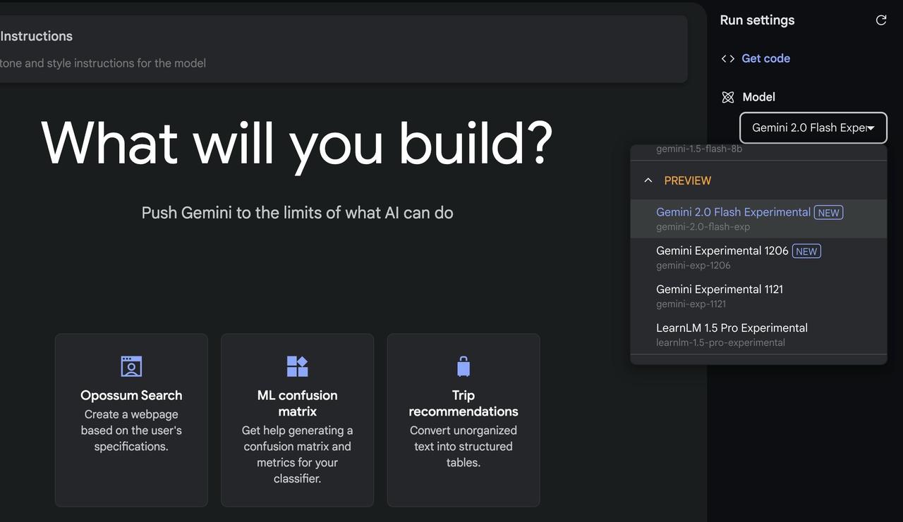The image size is (903, 522).
Task: Click the reset run settings refresh icon
Action: pos(881,20)
